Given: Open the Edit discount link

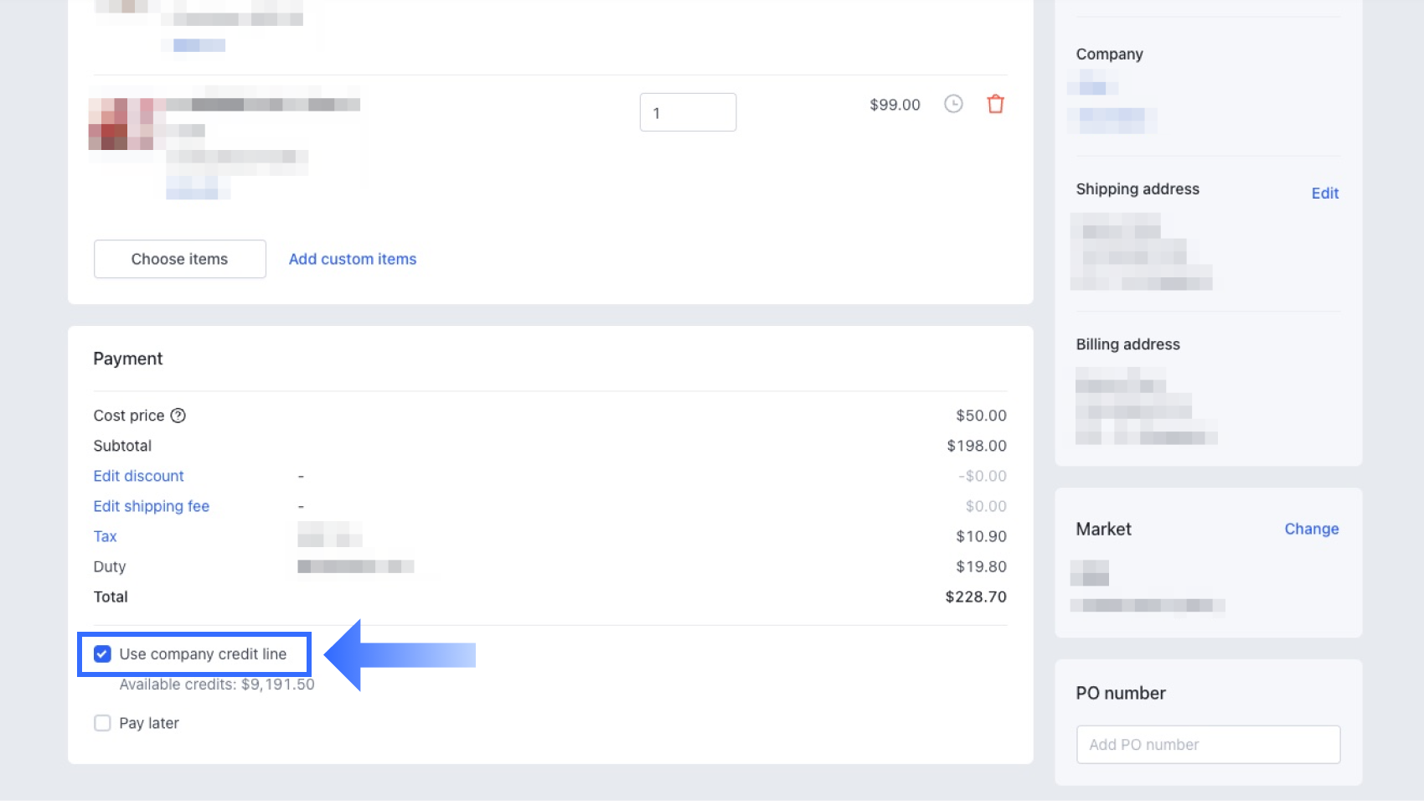Looking at the screenshot, I should (x=138, y=476).
